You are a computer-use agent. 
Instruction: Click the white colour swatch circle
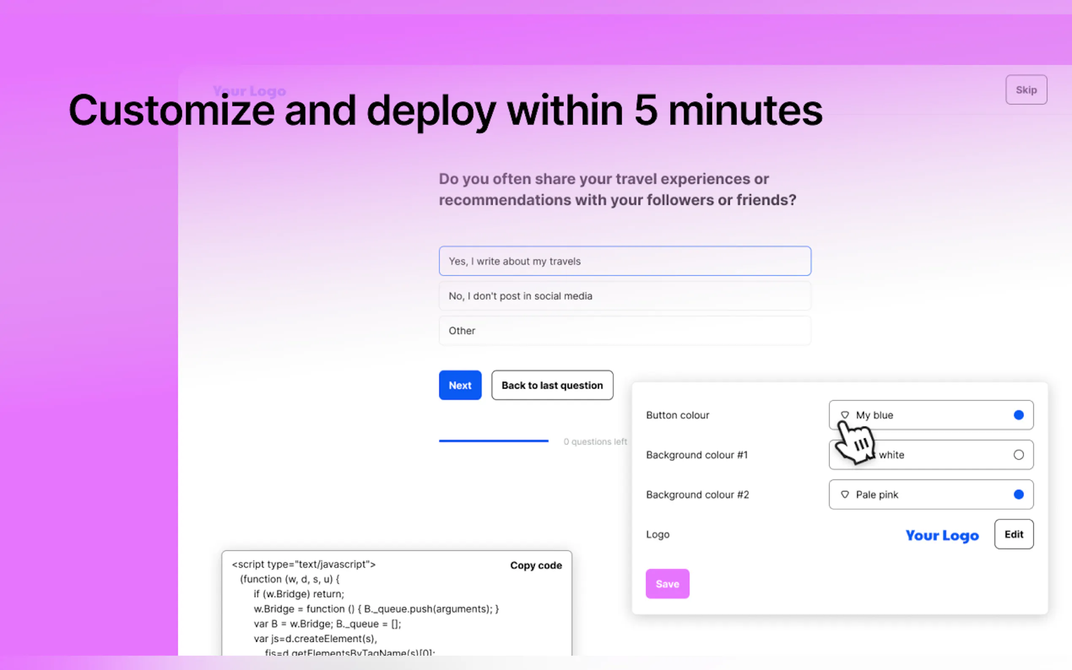click(1018, 455)
